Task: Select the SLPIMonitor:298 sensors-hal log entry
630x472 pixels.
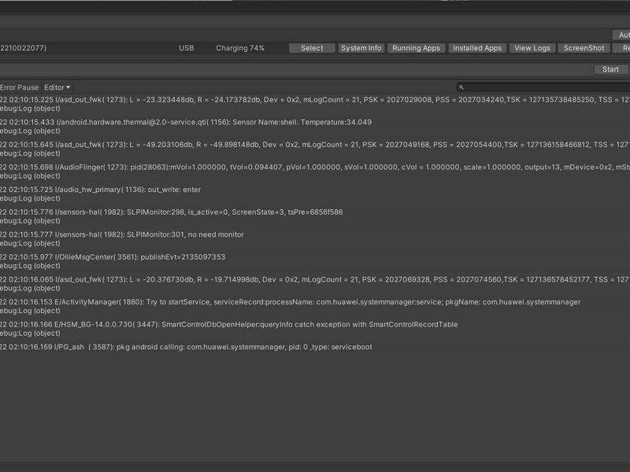Action: tap(315, 216)
